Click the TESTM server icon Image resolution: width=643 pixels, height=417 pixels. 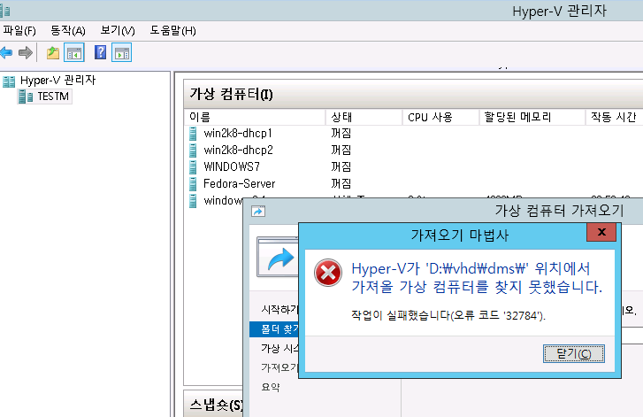[26, 97]
